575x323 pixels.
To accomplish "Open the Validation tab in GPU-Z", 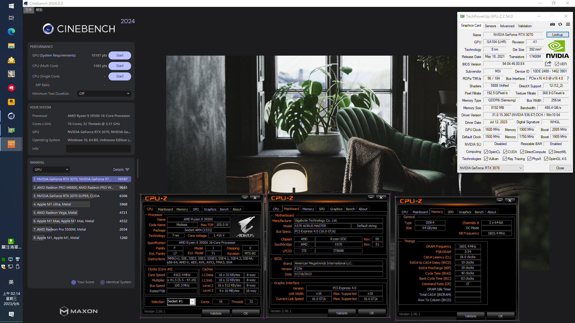I will pyautogui.click(x=525, y=26).
